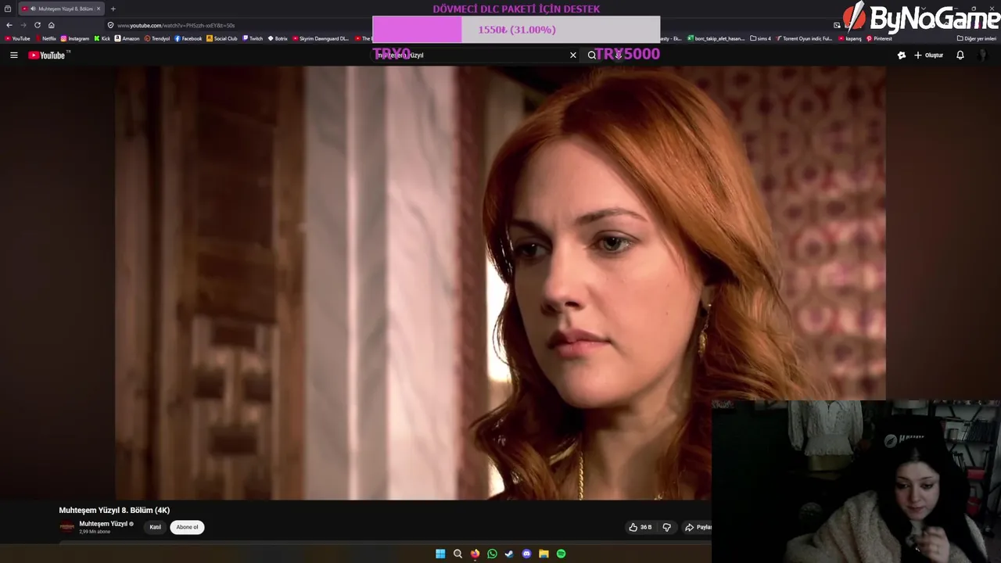Dislike the video with thumbs down
Image resolution: width=1001 pixels, height=563 pixels.
click(x=667, y=527)
